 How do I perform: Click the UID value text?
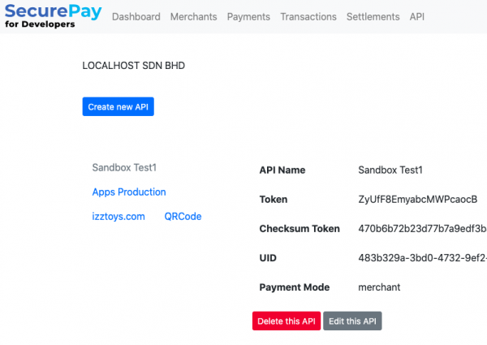point(422,258)
